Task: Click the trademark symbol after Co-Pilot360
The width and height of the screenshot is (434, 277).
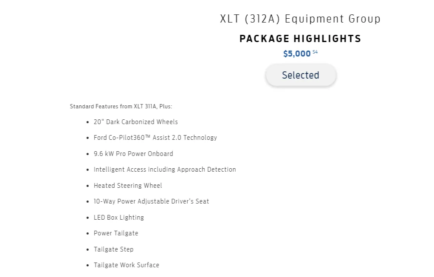Action: point(147,136)
